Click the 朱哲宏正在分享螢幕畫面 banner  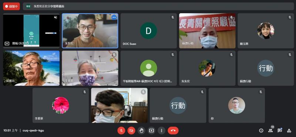pos(158,6)
